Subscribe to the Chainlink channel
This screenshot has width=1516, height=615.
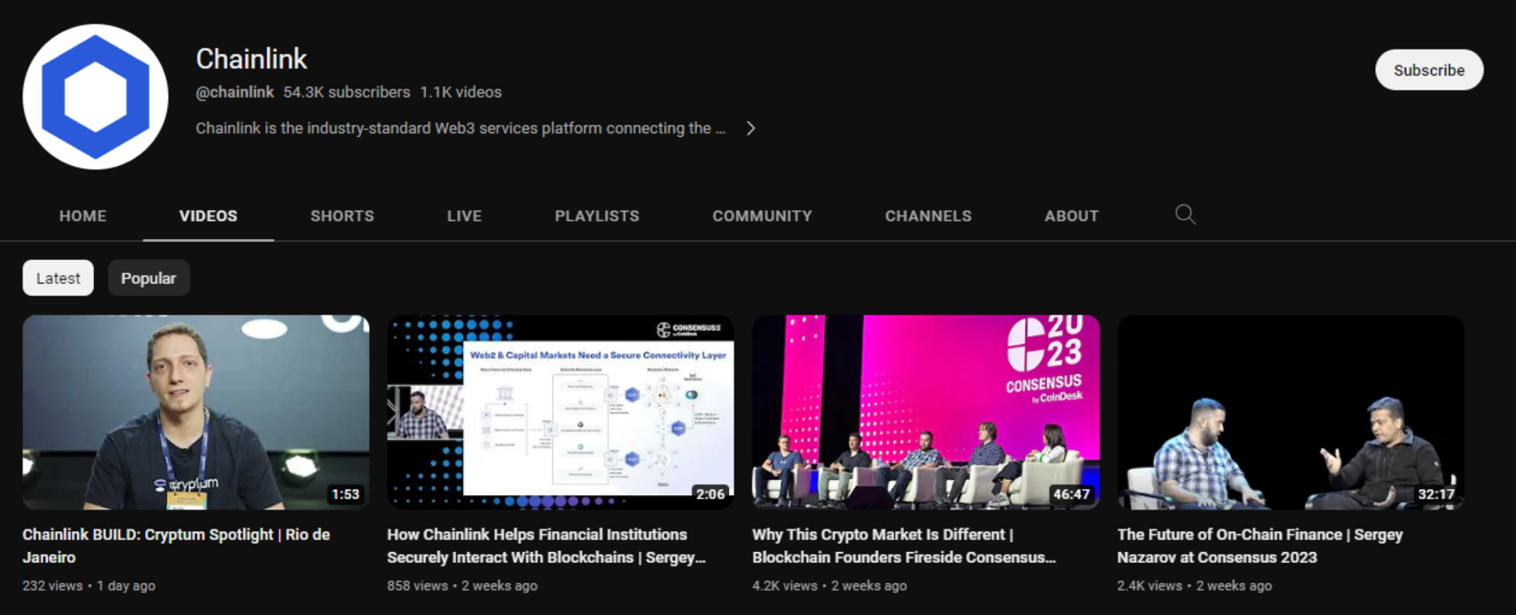click(1428, 69)
